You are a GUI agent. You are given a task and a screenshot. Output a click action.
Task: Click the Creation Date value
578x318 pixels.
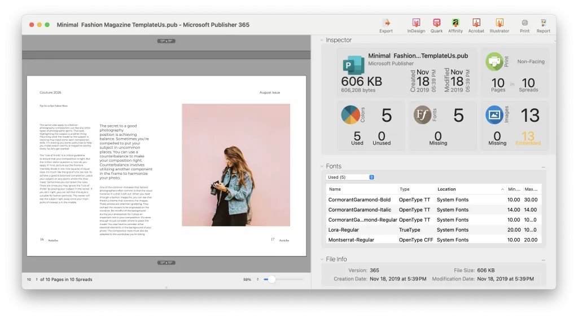(398, 279)
